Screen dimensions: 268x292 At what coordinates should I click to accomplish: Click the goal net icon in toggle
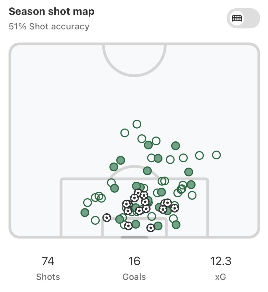237,19
